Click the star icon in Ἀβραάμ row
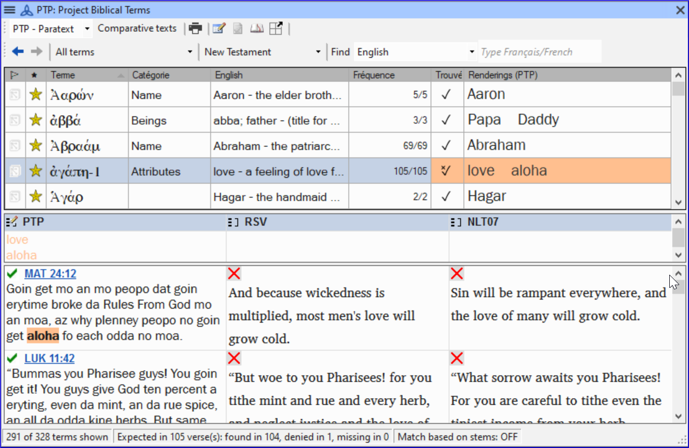The image size is (689, 448). pyautogui.click(x=36, y=145)
